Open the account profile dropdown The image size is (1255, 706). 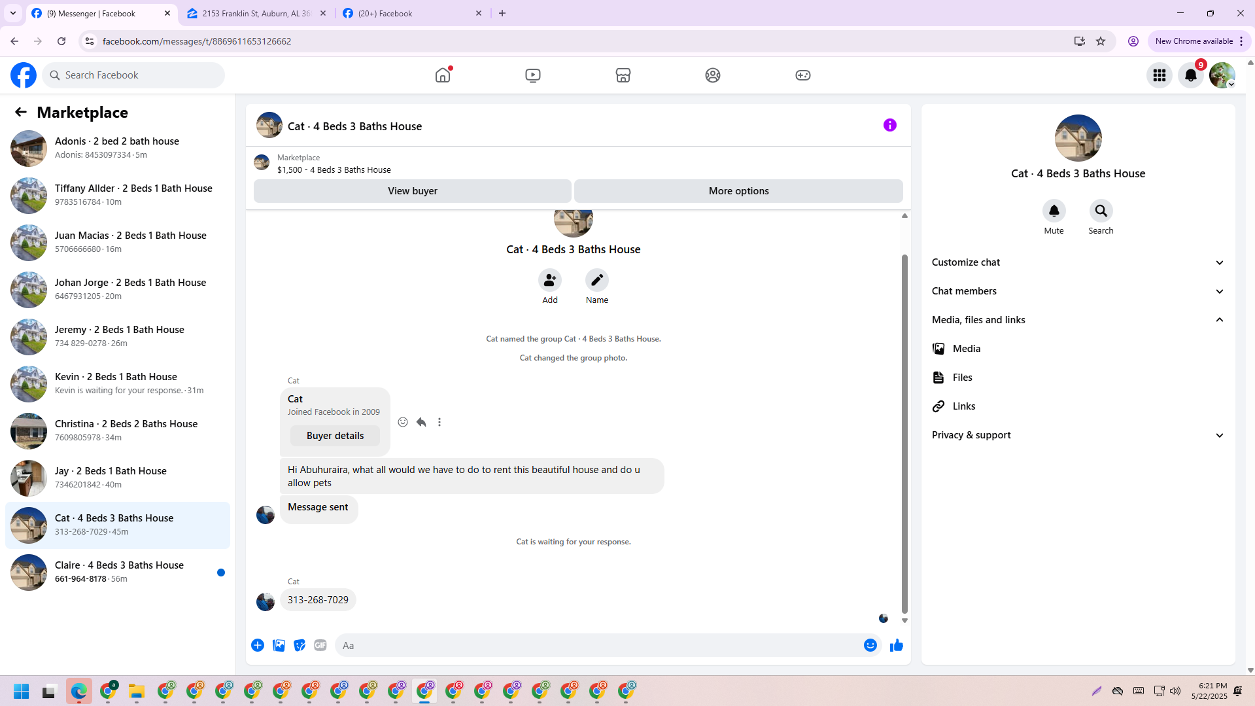(1222, 75)
